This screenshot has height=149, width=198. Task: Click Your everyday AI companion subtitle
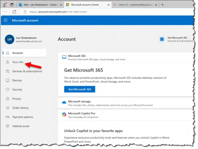(x=83, y=117)
